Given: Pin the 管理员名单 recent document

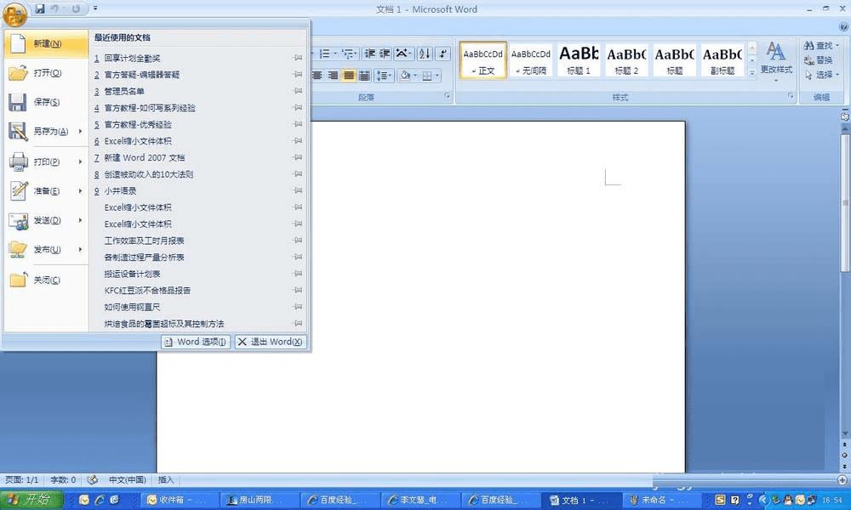Looking at the screenshot, I should tap(297, 91).
